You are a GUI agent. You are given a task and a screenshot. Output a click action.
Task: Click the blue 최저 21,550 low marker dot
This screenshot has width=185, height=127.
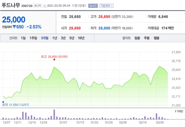tap(3, 102)
